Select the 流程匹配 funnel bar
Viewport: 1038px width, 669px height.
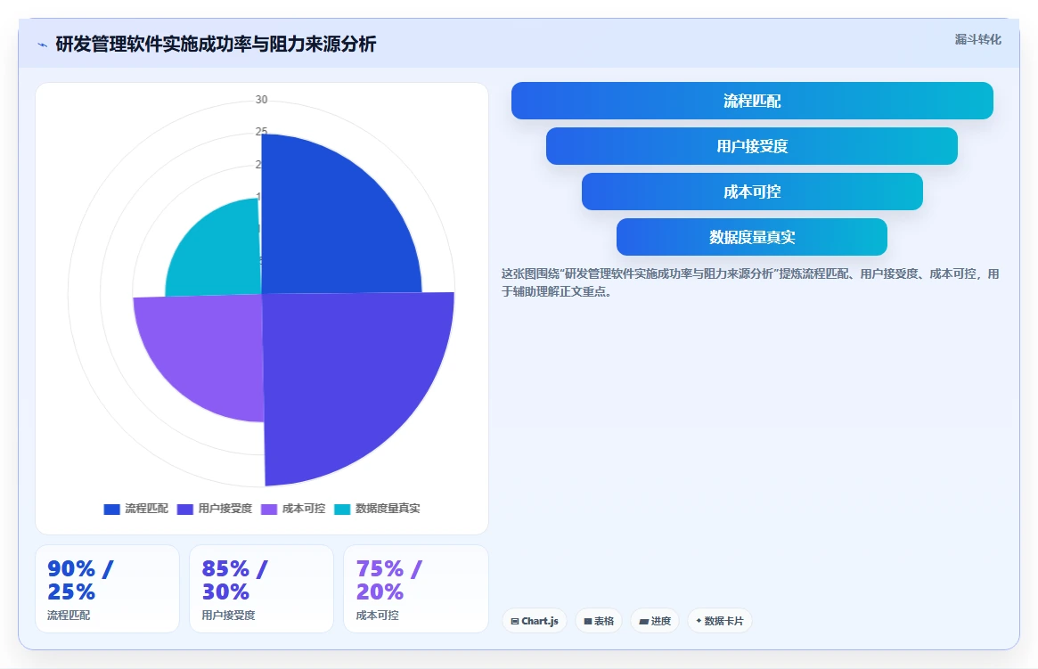(x=752, y=101)
